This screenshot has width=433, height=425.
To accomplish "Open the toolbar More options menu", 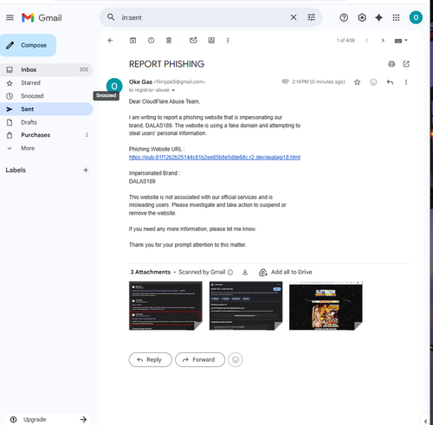I will point(228,41).
